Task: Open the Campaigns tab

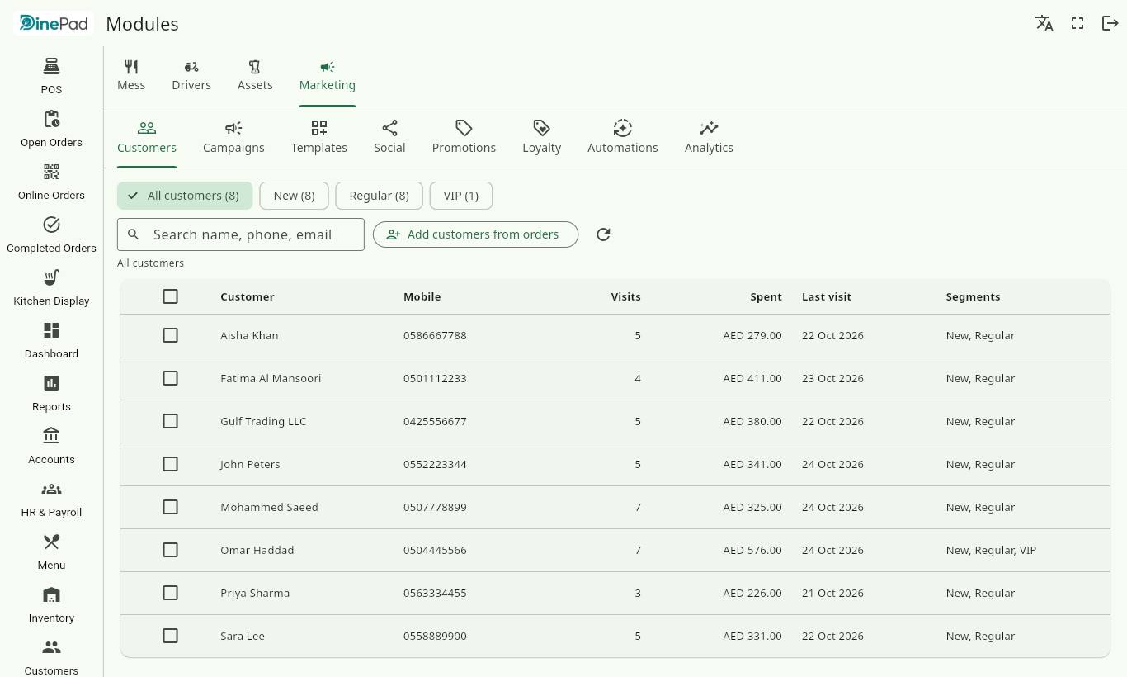Action: 233,138
